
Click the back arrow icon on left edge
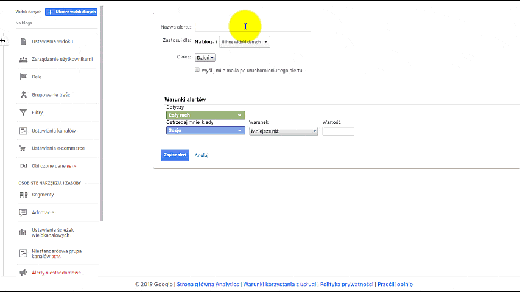(2, 40)
